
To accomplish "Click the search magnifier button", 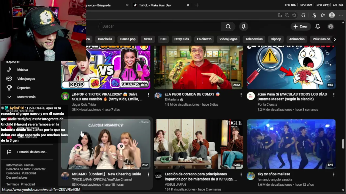I will pos(228,26).
